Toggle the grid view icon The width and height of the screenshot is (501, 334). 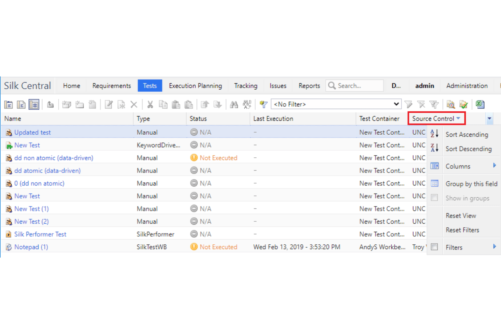(x=34, y=105)
